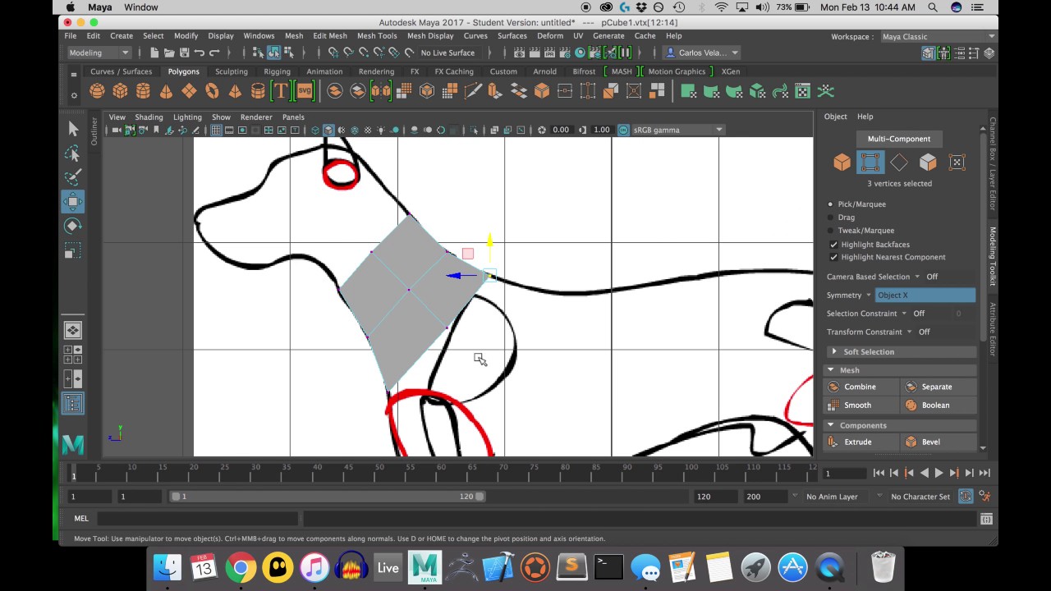The width and height of the screenshot is (1051, 591).
Task: Open the character set options icon
Action: coord(984,497)
